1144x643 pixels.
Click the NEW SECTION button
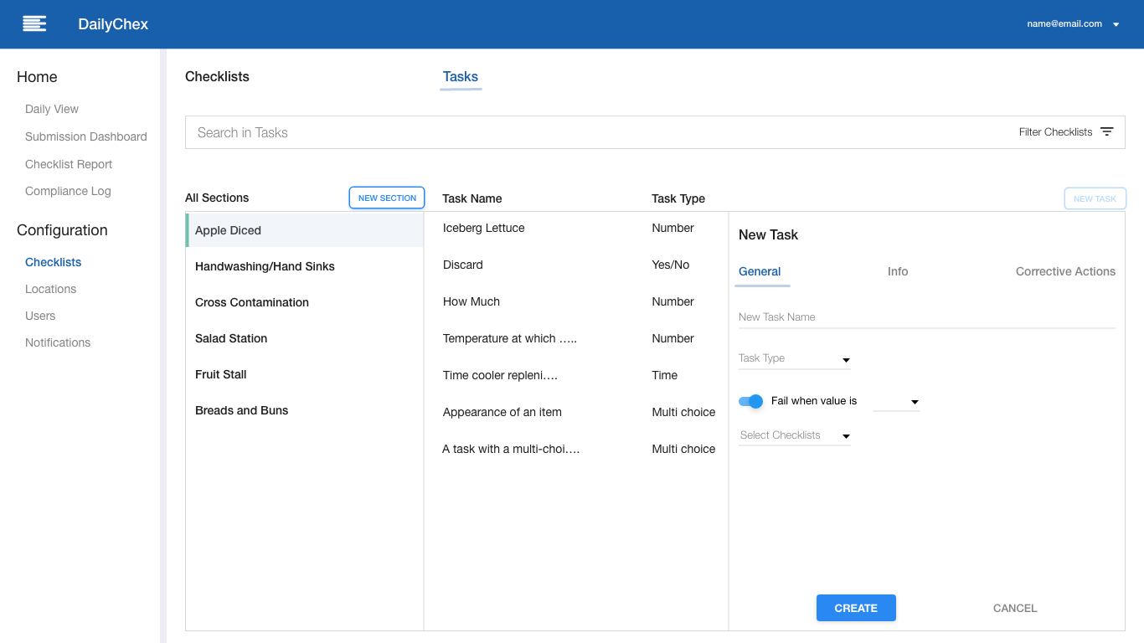387,198
